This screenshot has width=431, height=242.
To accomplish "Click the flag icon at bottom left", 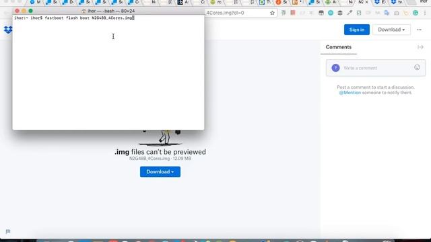I will [8, 231].
